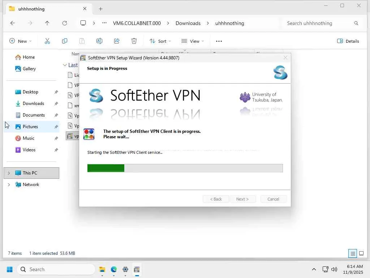
Task: Click Next in SoftEther setup wizard
Action: (x=242, y=199)
